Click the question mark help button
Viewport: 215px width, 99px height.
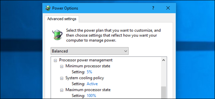(153, 8)
